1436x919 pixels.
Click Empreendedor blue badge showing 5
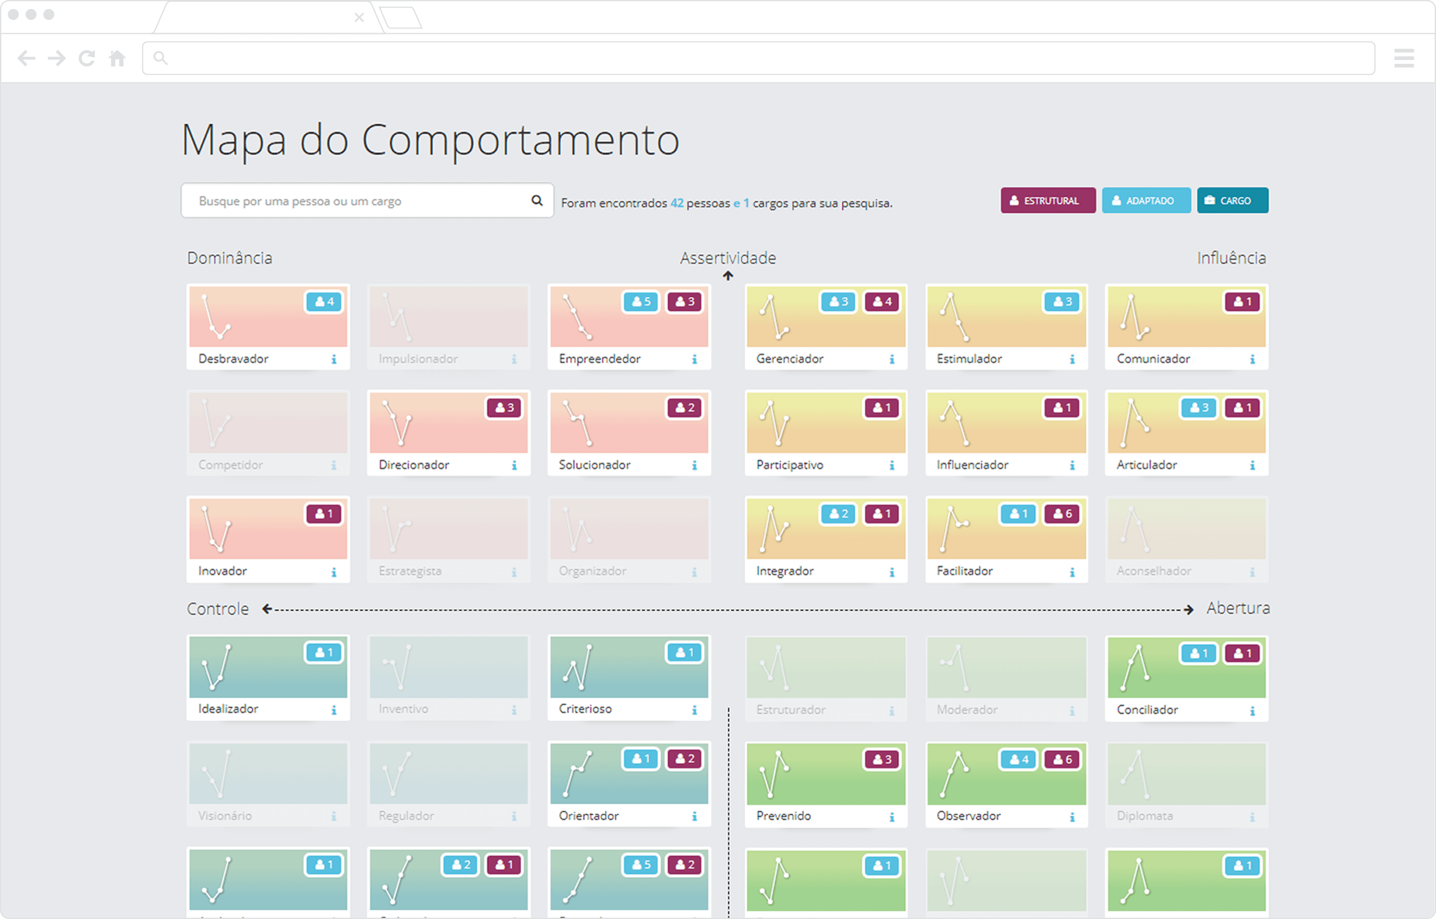click(641, 302)
